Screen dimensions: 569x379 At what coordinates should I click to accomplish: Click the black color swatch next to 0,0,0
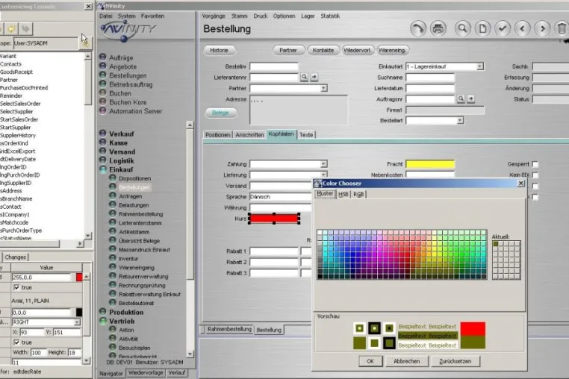[79, 313]
